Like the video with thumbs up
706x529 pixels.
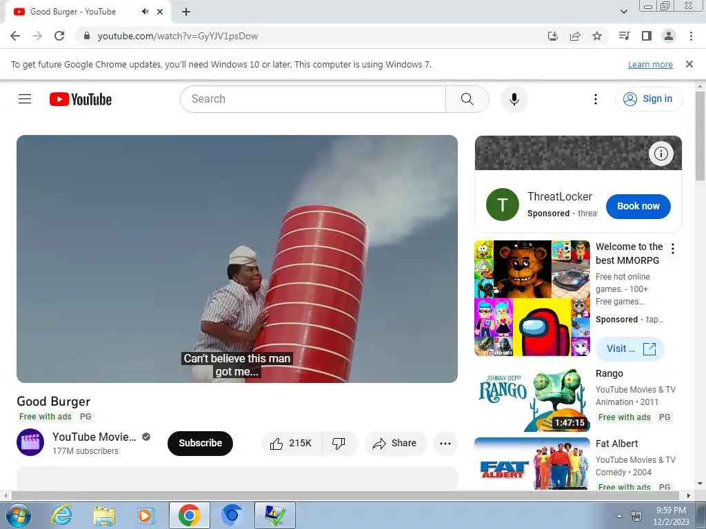pos(292,443)
